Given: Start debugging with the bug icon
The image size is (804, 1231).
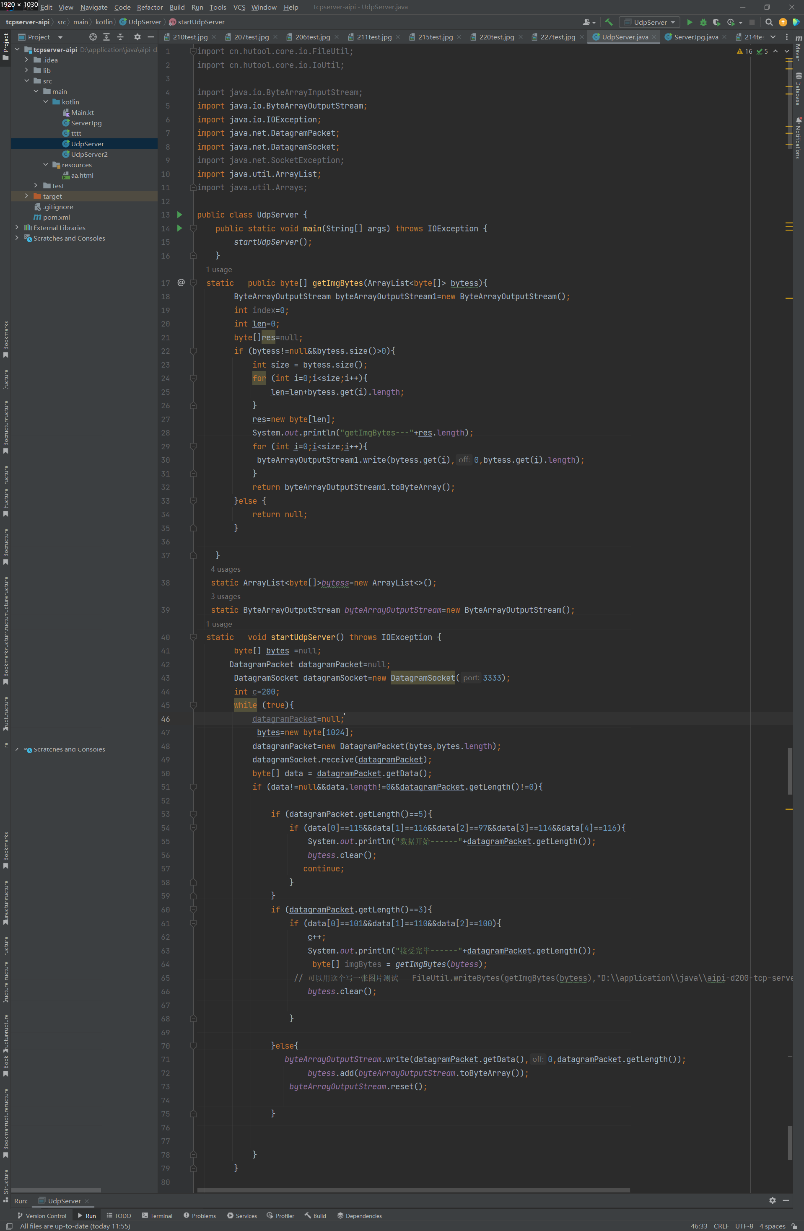Looking at the screenshot, I should tap(703, 22).
